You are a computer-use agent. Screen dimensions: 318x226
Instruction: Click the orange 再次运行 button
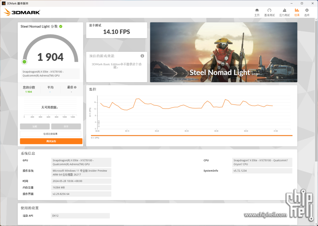point(51,141)
